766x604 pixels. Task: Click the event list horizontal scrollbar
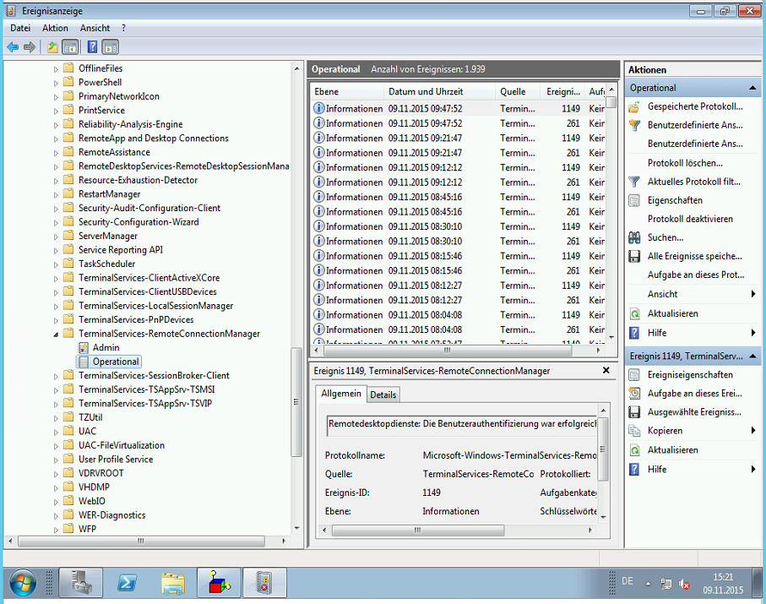pyautogui.click(x=447, y=351)
